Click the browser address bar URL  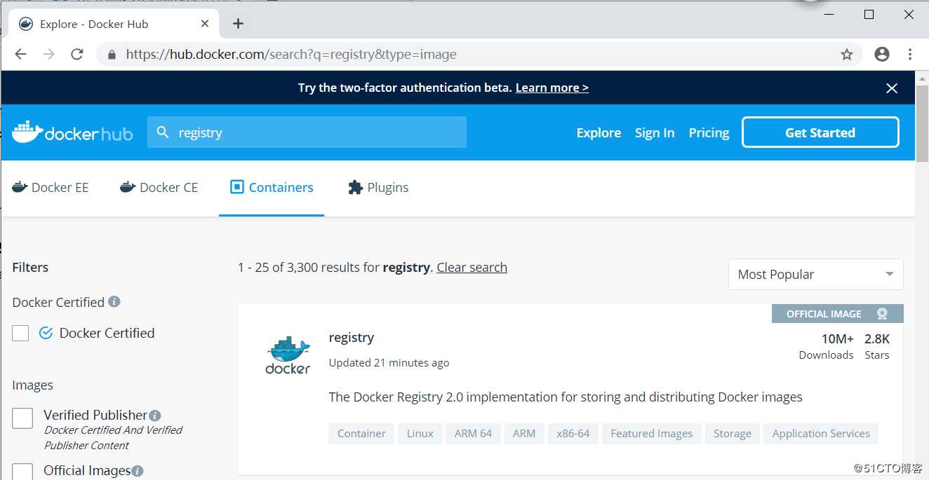(291, 54)
